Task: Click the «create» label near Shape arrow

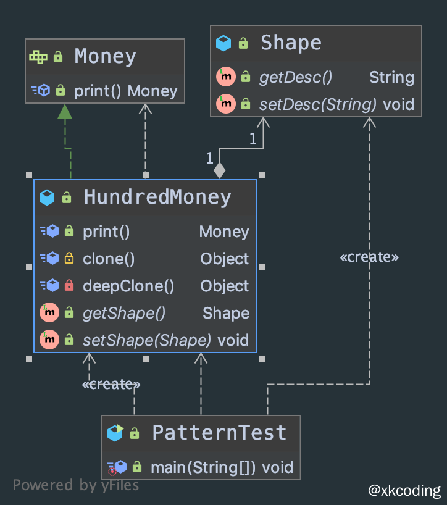Action: 369,257
